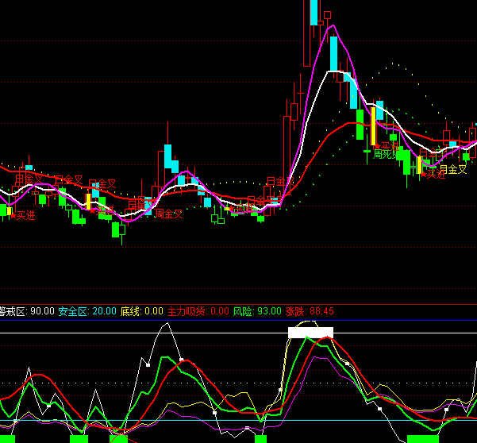Click the 底线 0.00 value label
The width and height of the screenshot is (477, 443).
pyautogui.click(x=141, y=311)
